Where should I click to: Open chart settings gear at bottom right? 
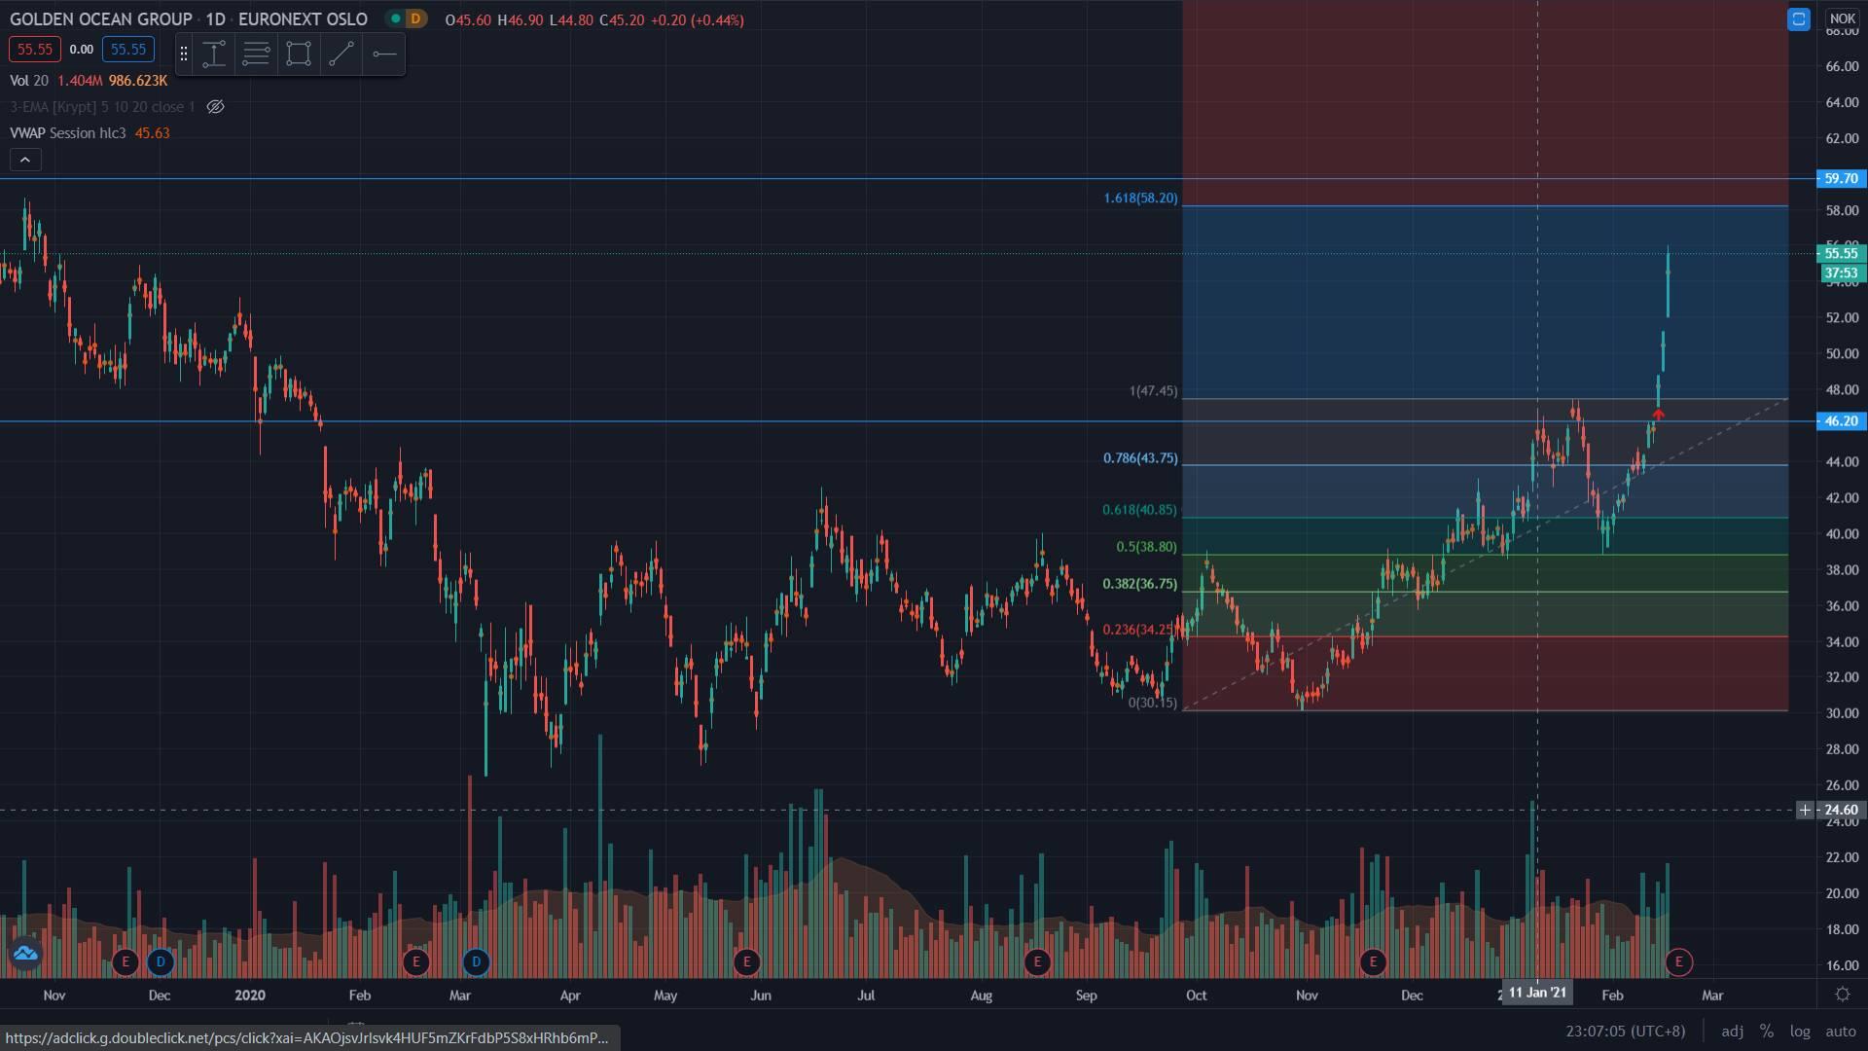1842,995
